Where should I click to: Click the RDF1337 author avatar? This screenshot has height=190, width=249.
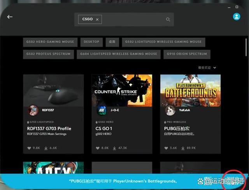point(33,110)
